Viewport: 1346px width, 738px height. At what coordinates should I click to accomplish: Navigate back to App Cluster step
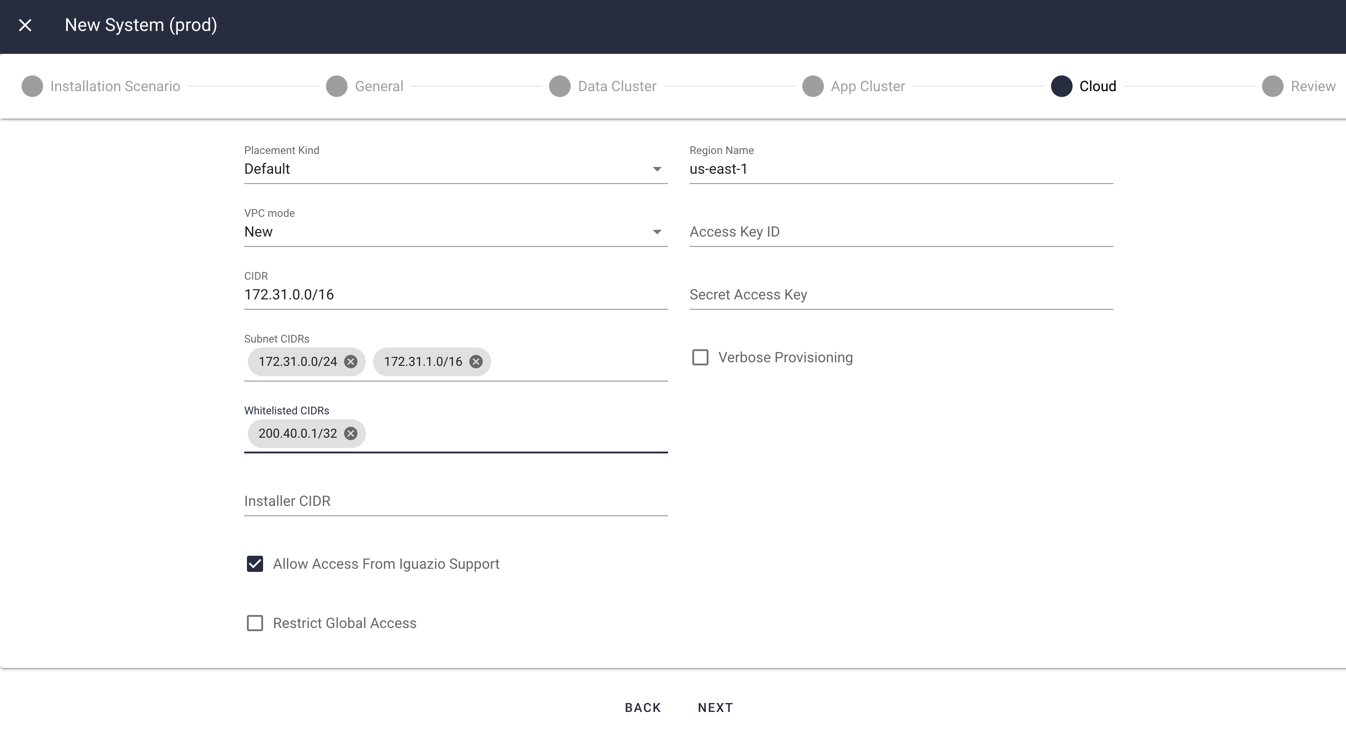tap(868, 85)
